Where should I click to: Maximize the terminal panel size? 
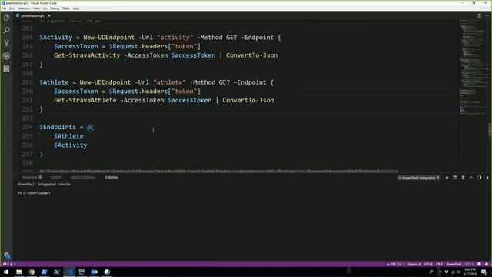[x=471, y=178]
